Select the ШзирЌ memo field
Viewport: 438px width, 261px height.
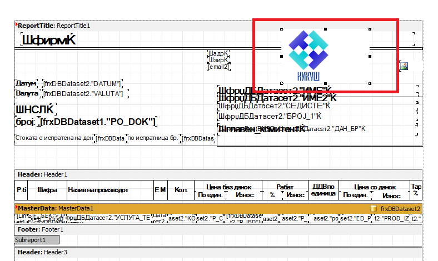pos(218,60)
